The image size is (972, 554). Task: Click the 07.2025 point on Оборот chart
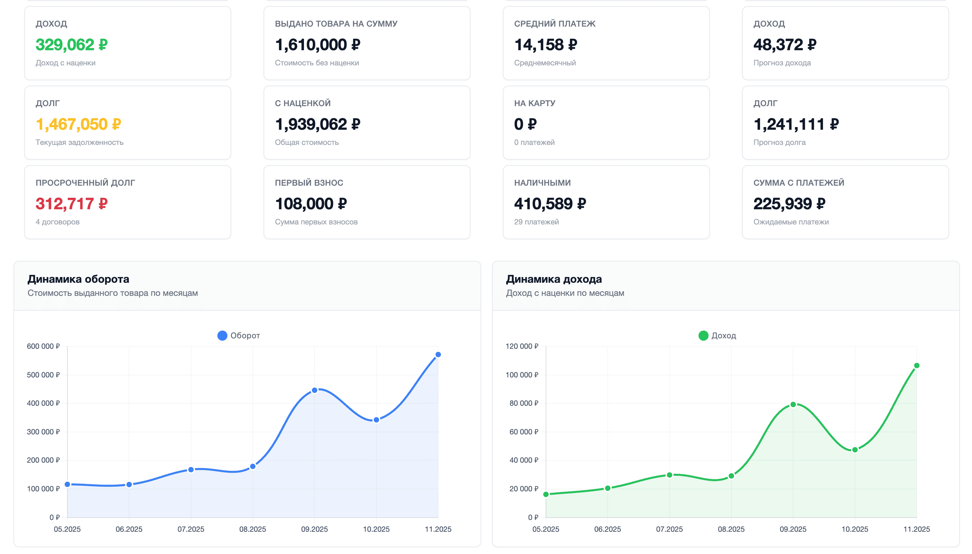[191, 469]
